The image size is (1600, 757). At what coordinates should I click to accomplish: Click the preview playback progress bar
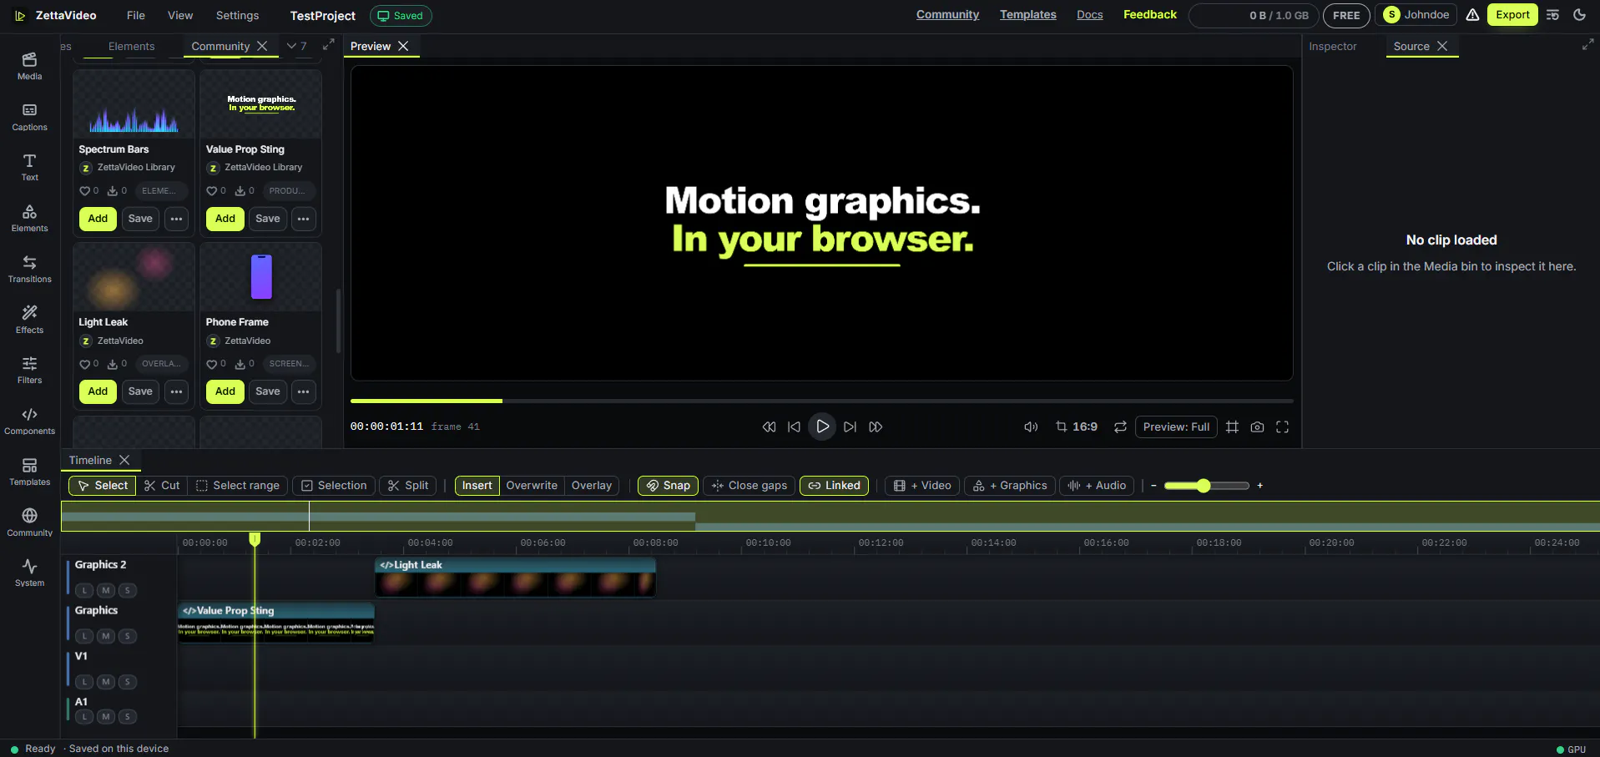point(822,401)
